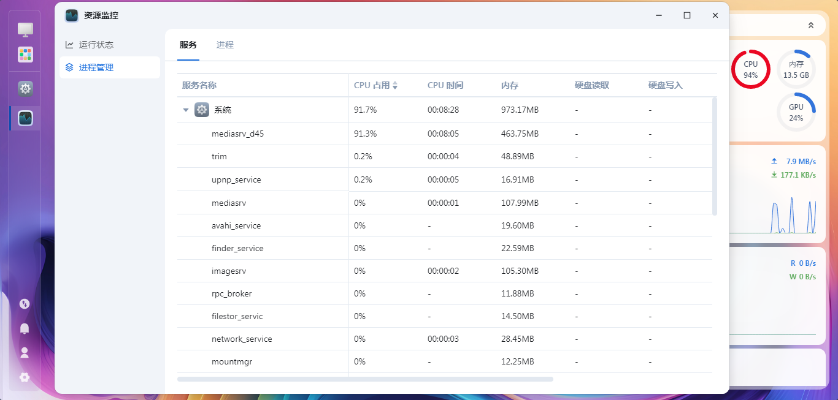Click the vertical table scrollbar
838x400 pixels.
click(x=715, y=156)
